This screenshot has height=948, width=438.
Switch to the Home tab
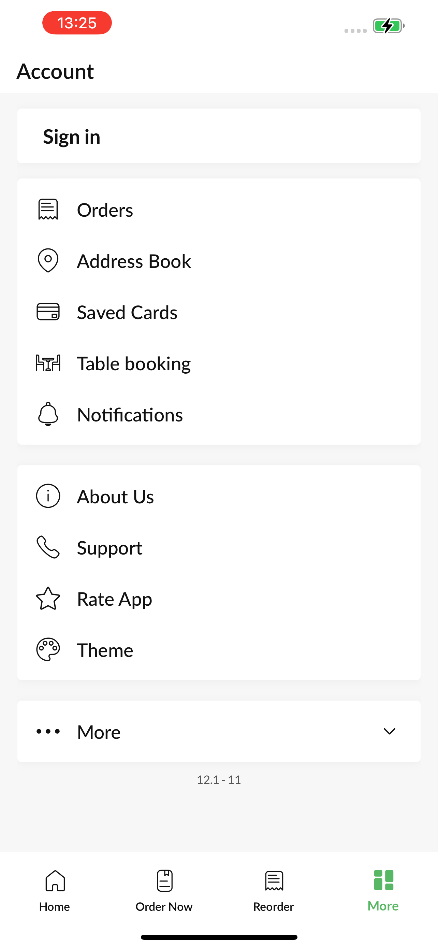[55, 891]
